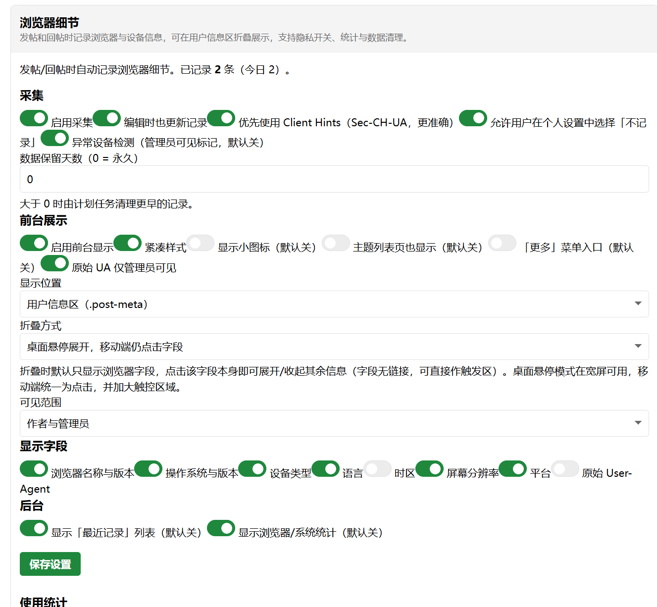Toggle 允许用户在个人设置中选择不记录 switch
This screenshot has height=607, width=657.
pos(473,118)
